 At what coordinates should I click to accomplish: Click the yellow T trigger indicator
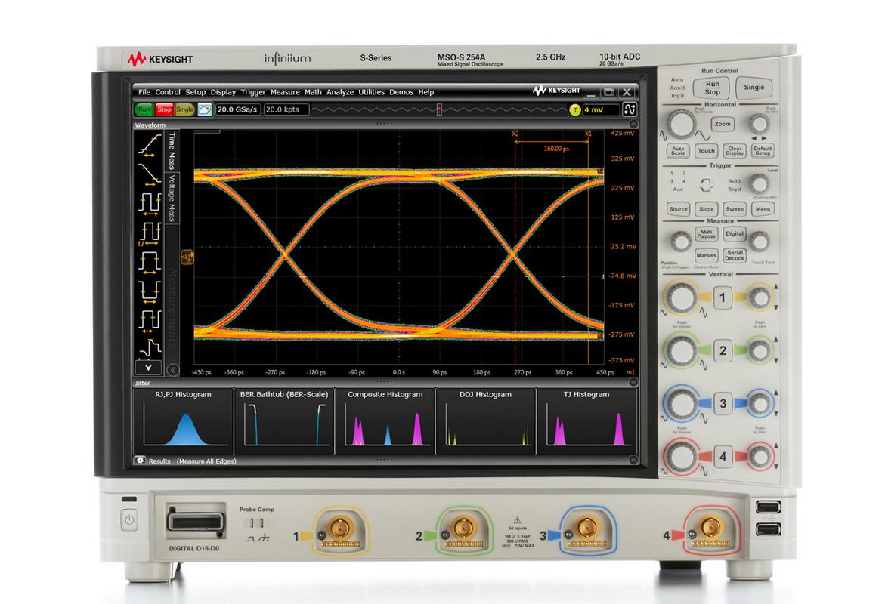coord(574,110)
